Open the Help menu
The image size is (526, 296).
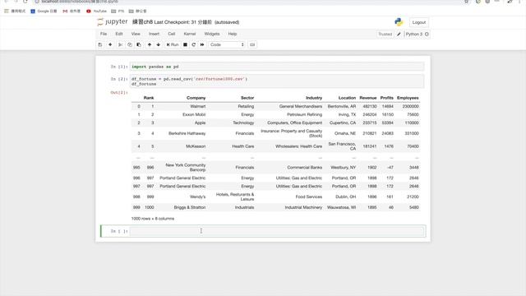click(x=233, y=34)
